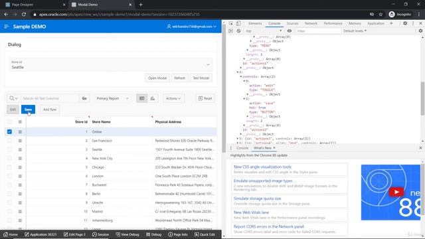Open DevTools settings gear

pyautogui.click(x=405, y=24)
